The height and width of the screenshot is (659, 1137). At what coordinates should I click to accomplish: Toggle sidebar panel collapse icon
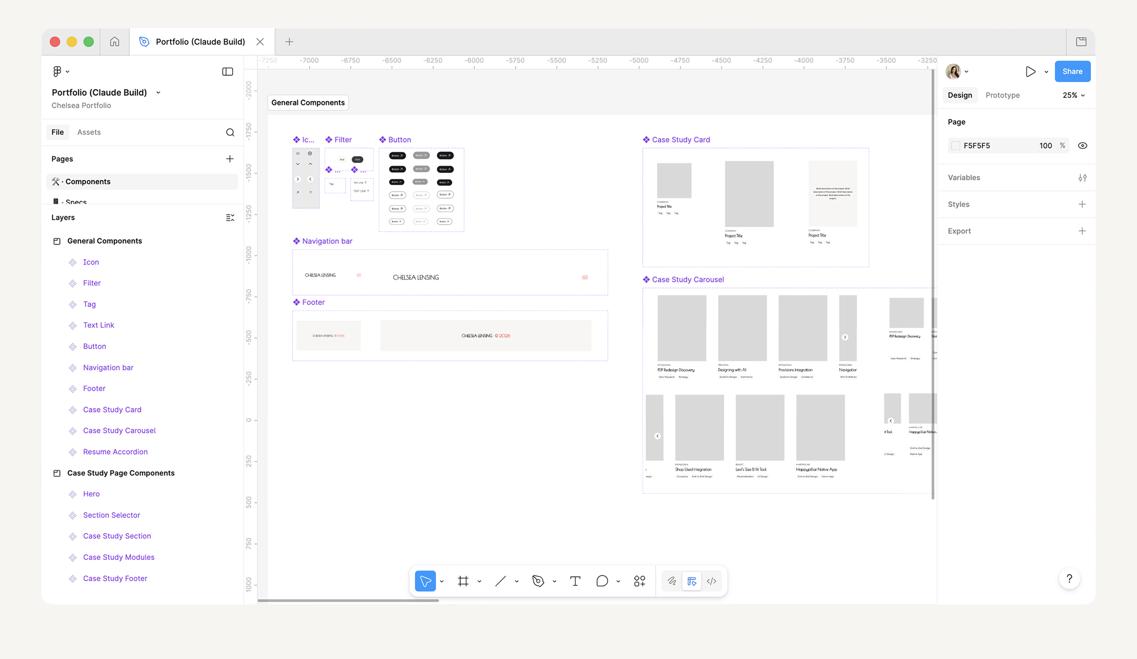tap(228, 72)
